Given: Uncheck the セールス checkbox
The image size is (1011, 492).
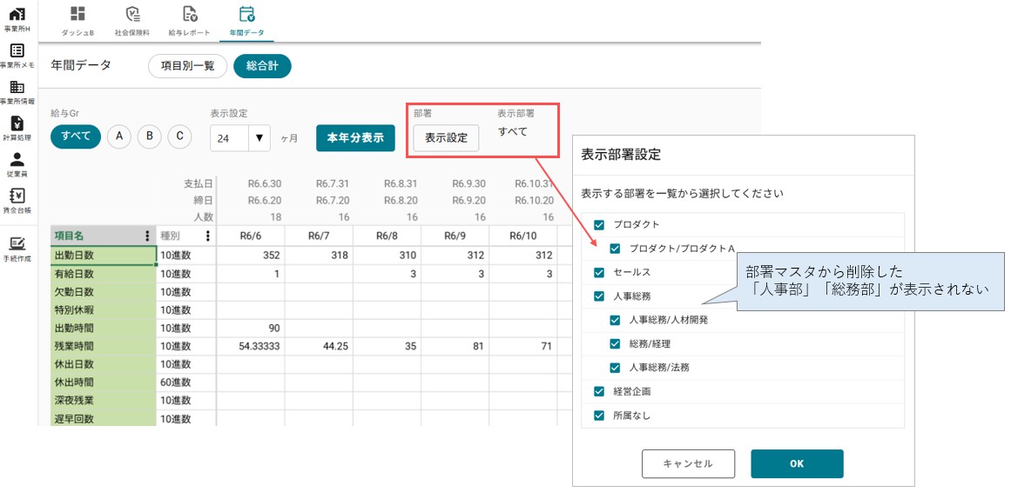Looking at the screenshot, I should coord(600,272).
